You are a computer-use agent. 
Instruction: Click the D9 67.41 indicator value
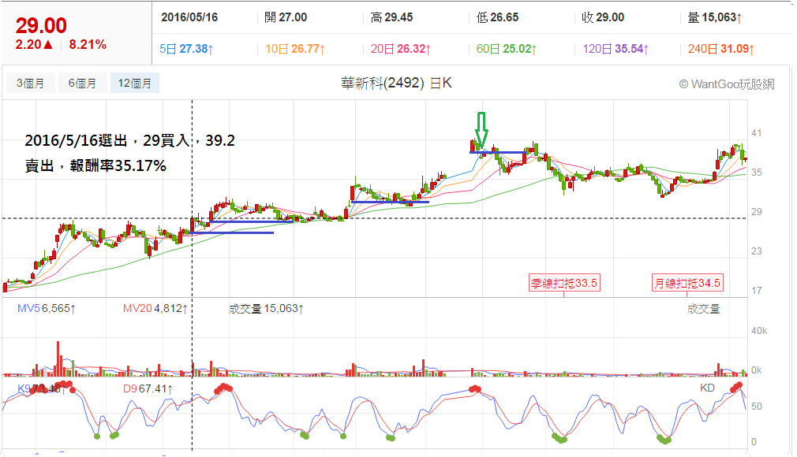pos(148,389)
